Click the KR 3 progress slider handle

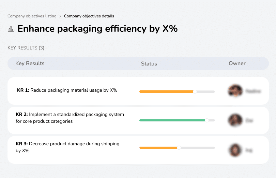click(x=179, y=148)
